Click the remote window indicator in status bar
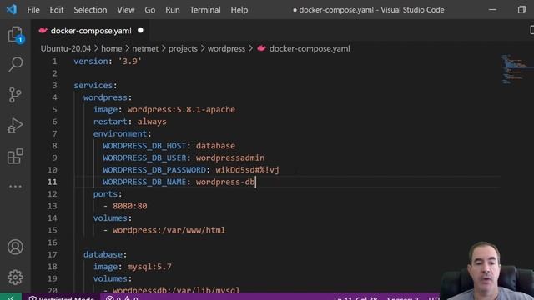The height and width of the screenshot is (300, 534). click(x=11, y=297)
